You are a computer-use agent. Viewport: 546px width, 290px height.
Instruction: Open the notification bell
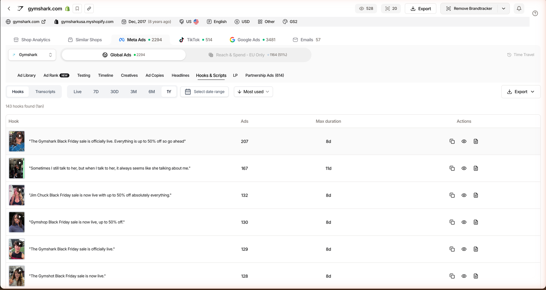tap(519, 9)
